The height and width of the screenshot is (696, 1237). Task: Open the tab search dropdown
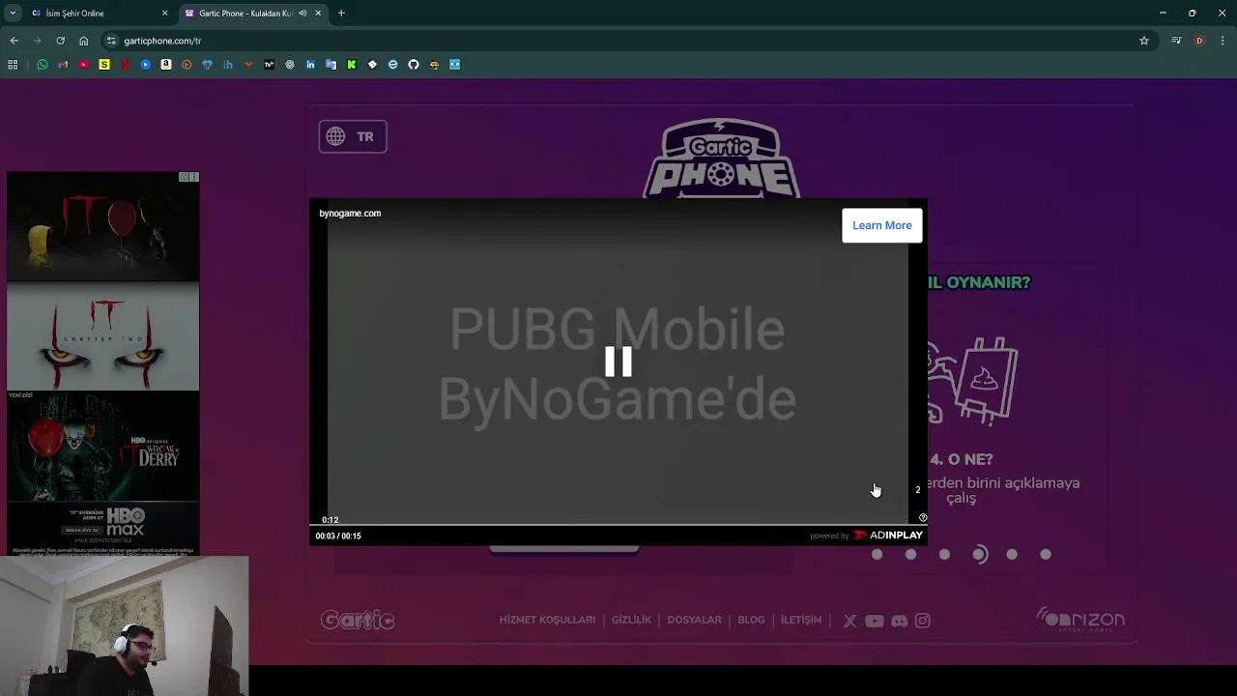pos(13,14)
